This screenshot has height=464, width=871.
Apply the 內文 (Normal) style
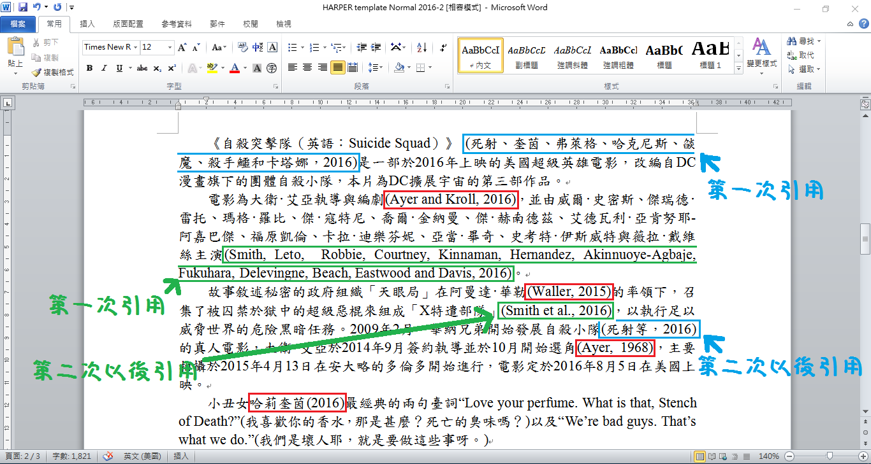tap(480, 55)
